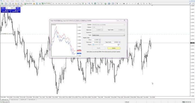This screenshot has width=195, height=103.
Task: Open the Navigator folder-star icon
Action: [16, 4]
